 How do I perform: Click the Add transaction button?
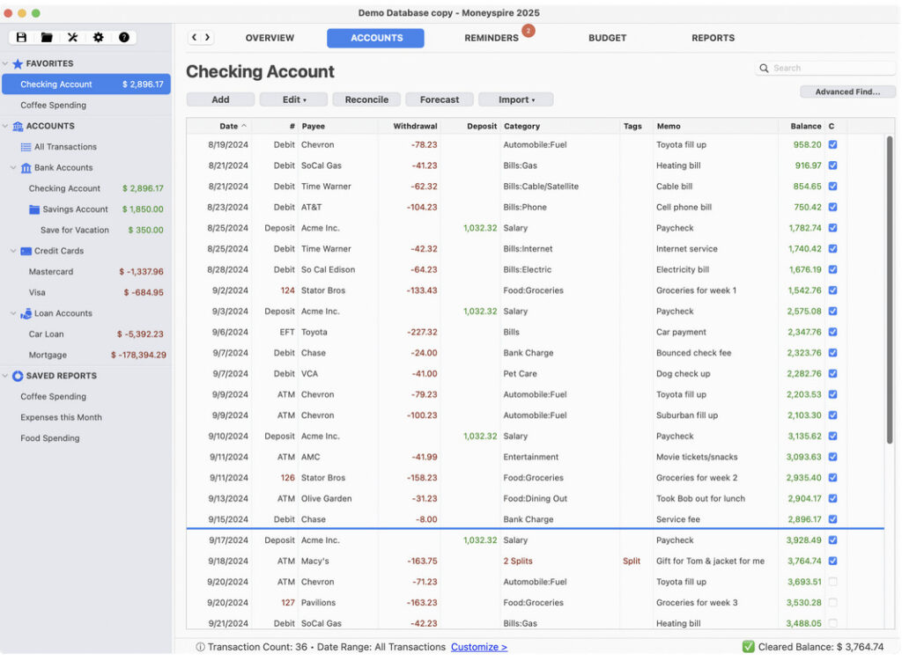pos(220,99)
